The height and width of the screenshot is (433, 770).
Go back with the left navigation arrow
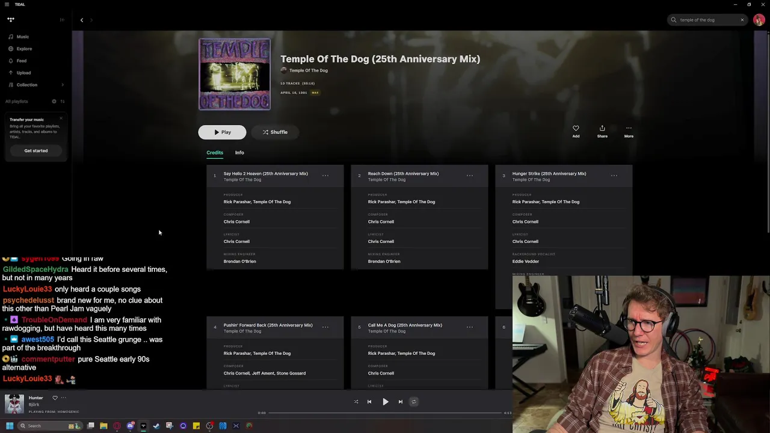point(82,20)
